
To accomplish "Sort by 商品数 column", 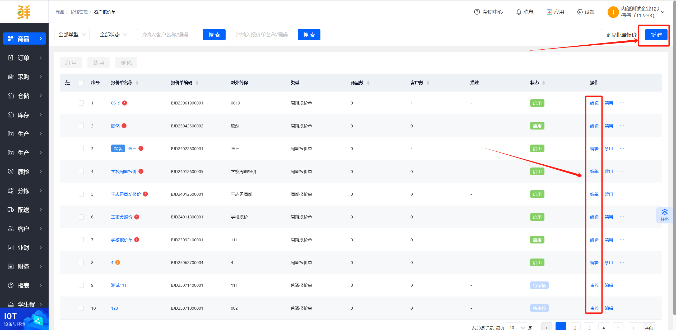I will point(368,83).
